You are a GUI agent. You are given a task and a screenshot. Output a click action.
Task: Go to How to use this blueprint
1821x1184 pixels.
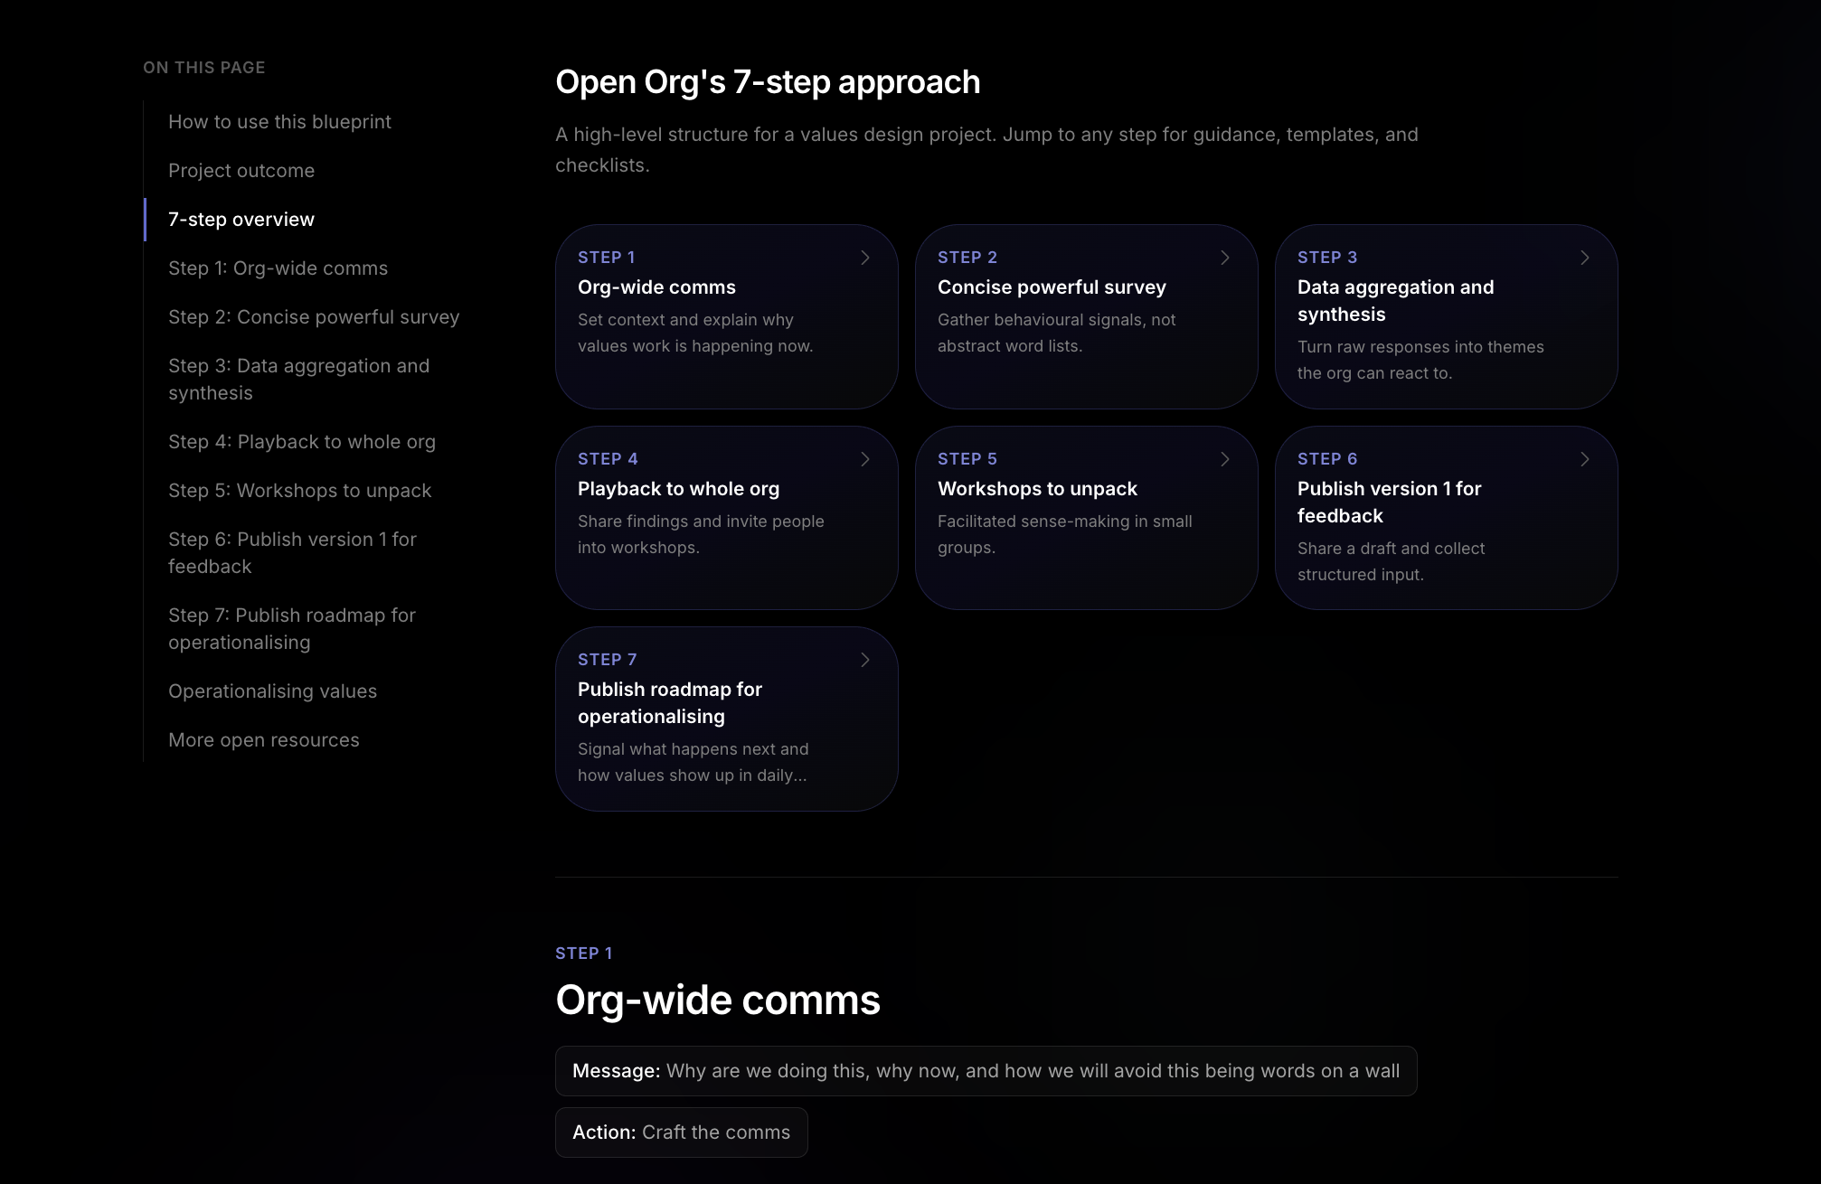click(279, 122)
